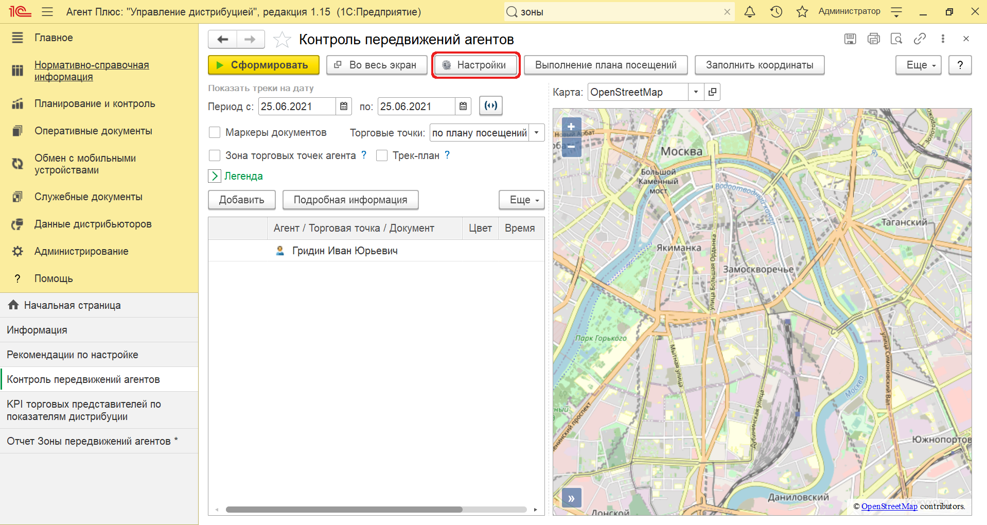Screen dimensions: 987x525
Task: Clear the search field with X
Action: pos(727,12)
